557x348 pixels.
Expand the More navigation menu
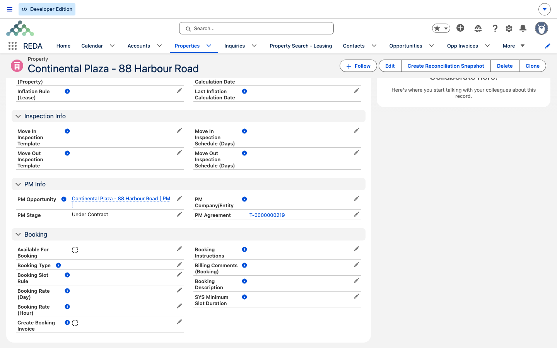514,46
